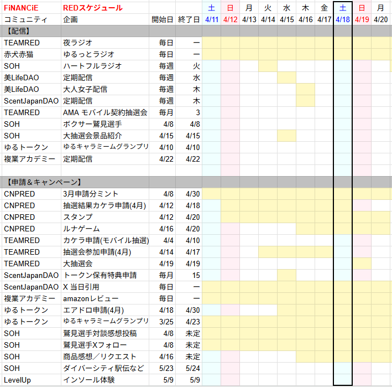The image size is (392, 387).
Task: Click the 金 weekday label above 4/17
Action: point(324,8)
